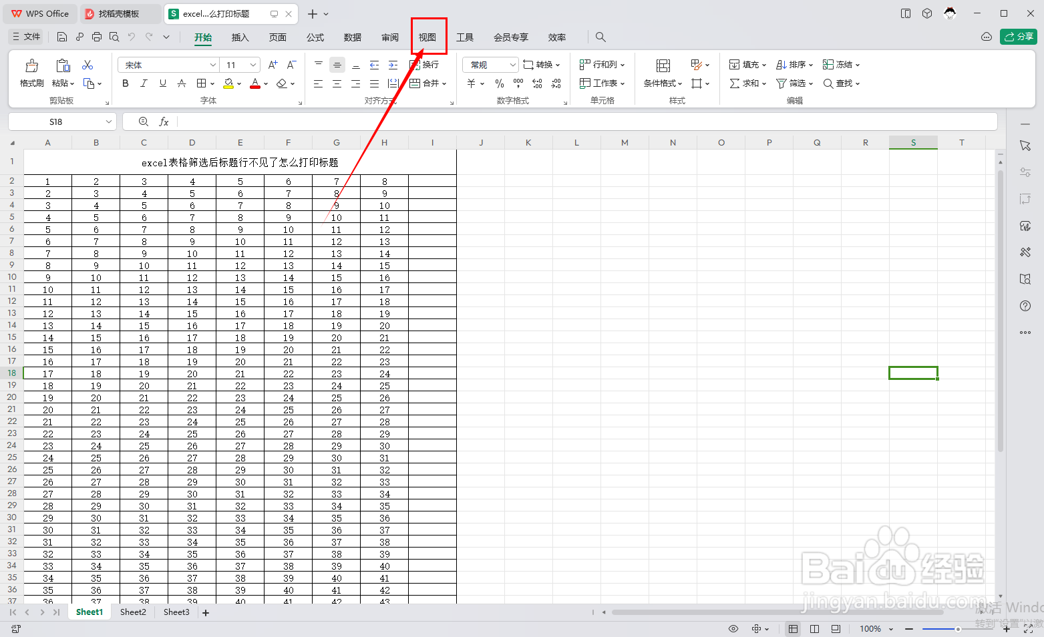Switch to Sheet2 tab

[x=133, y=612]
